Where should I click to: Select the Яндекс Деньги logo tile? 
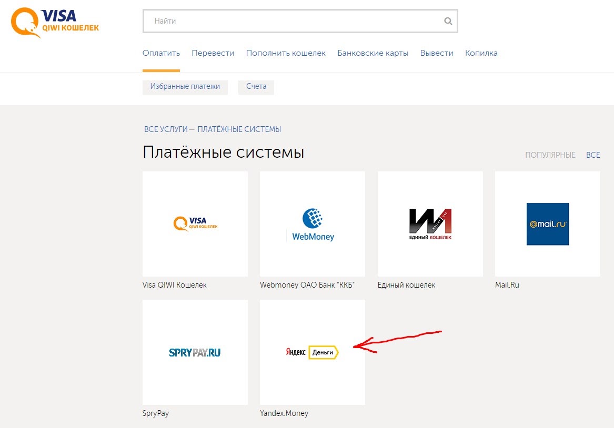click(x=313, y=352)
